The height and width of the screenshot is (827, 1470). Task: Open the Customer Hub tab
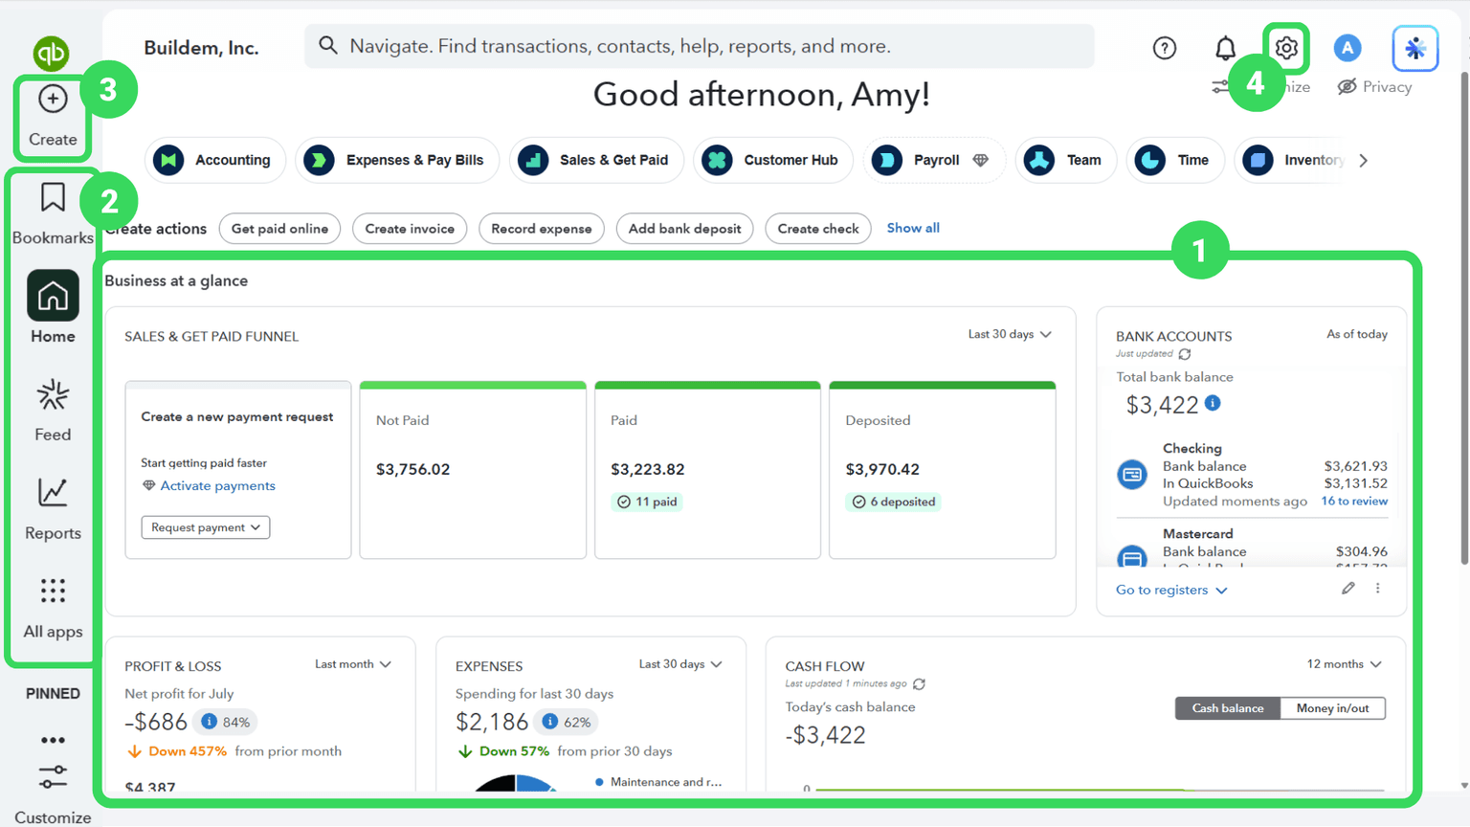tap(773, 160)
